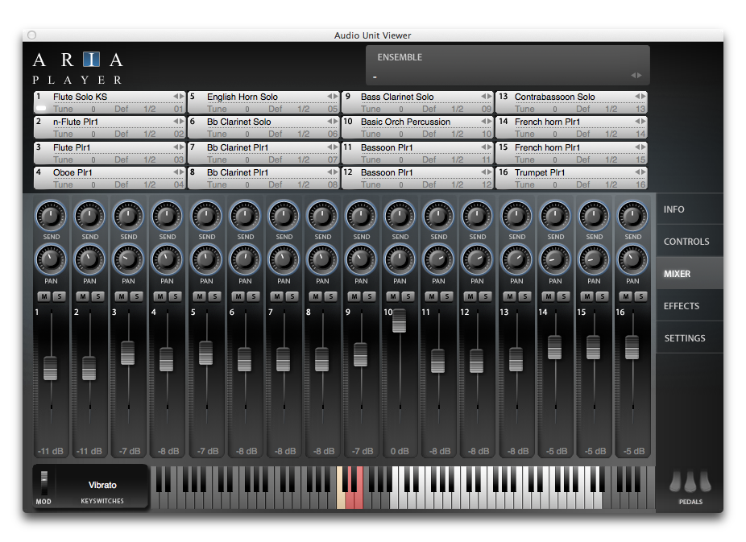Click the Vibrato keyswitches display
Viewport: 746px width, 542px height.
(102, 485)
